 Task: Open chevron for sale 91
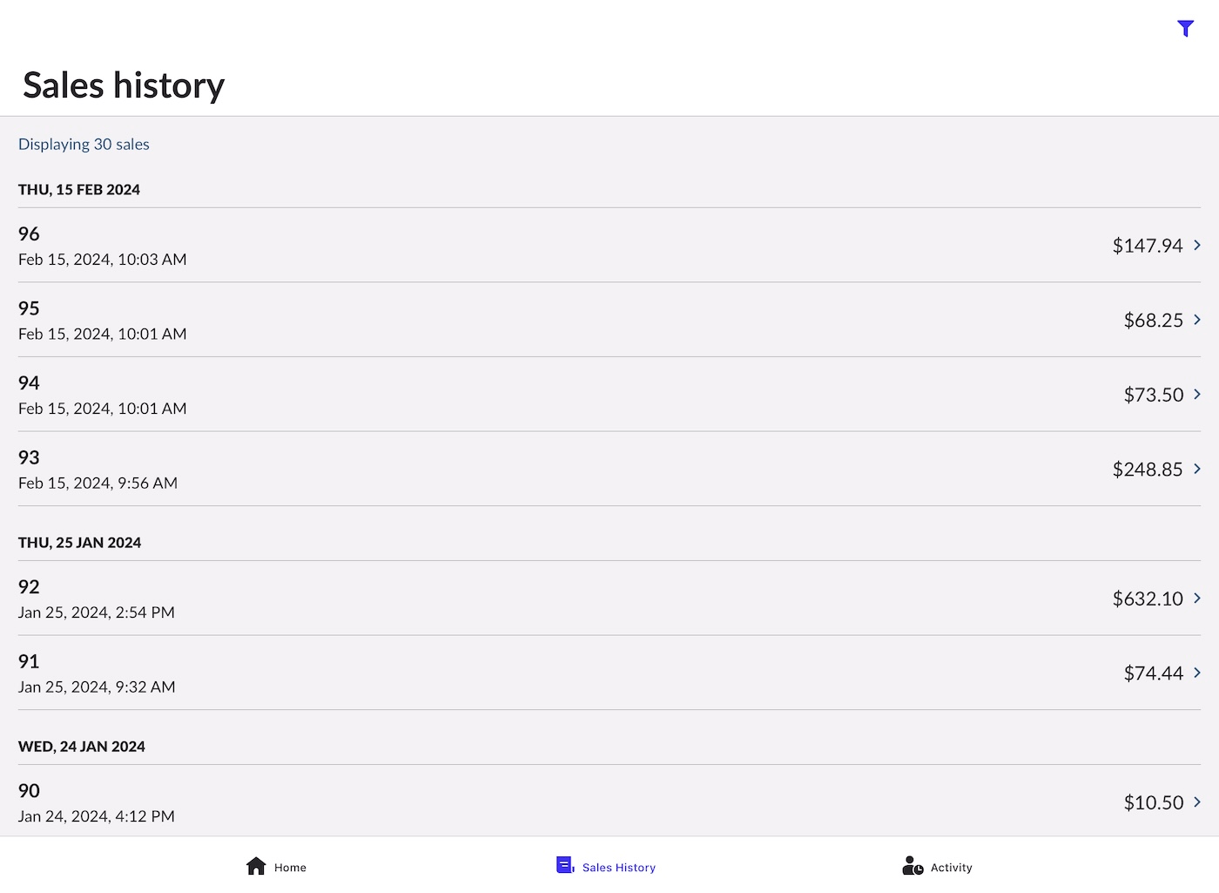pos(1197,673)
